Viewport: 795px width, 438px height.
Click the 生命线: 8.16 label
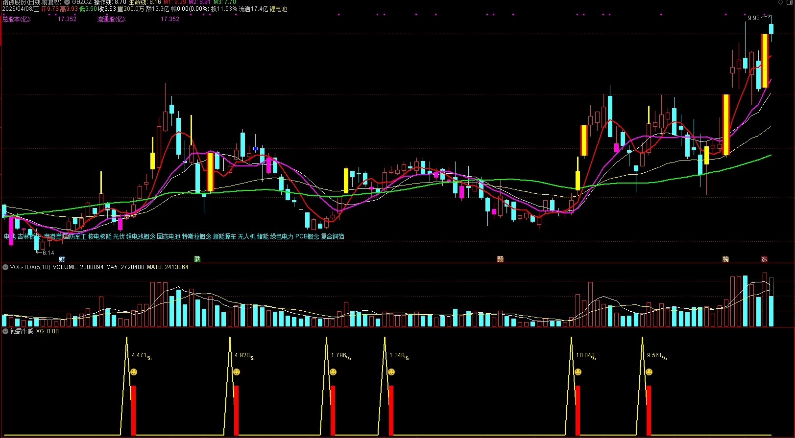click(x=145, y=2)
